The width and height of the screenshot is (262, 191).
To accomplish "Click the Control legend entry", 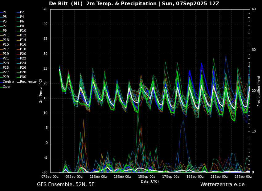I will pos(7,82).
